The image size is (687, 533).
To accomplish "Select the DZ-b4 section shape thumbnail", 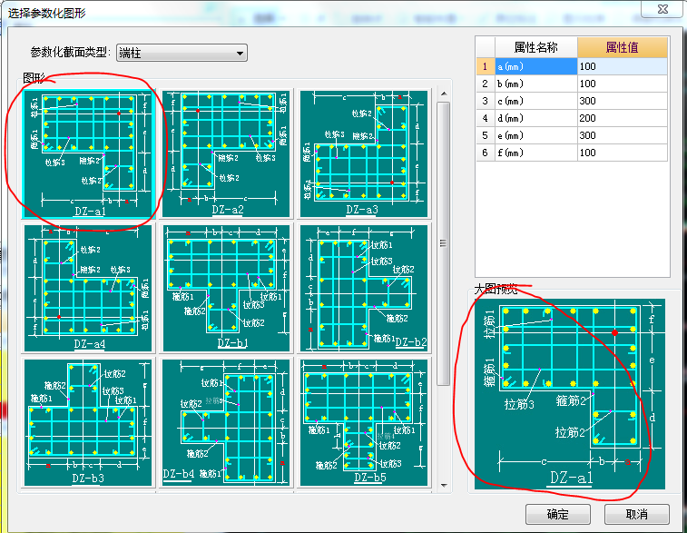I will (x=227, y=422).
